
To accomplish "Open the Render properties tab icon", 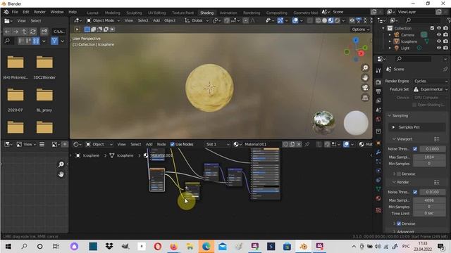I will click(x=378, y=82).
